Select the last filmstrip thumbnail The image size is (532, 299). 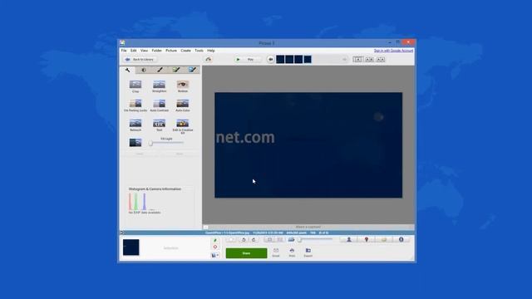308,59
